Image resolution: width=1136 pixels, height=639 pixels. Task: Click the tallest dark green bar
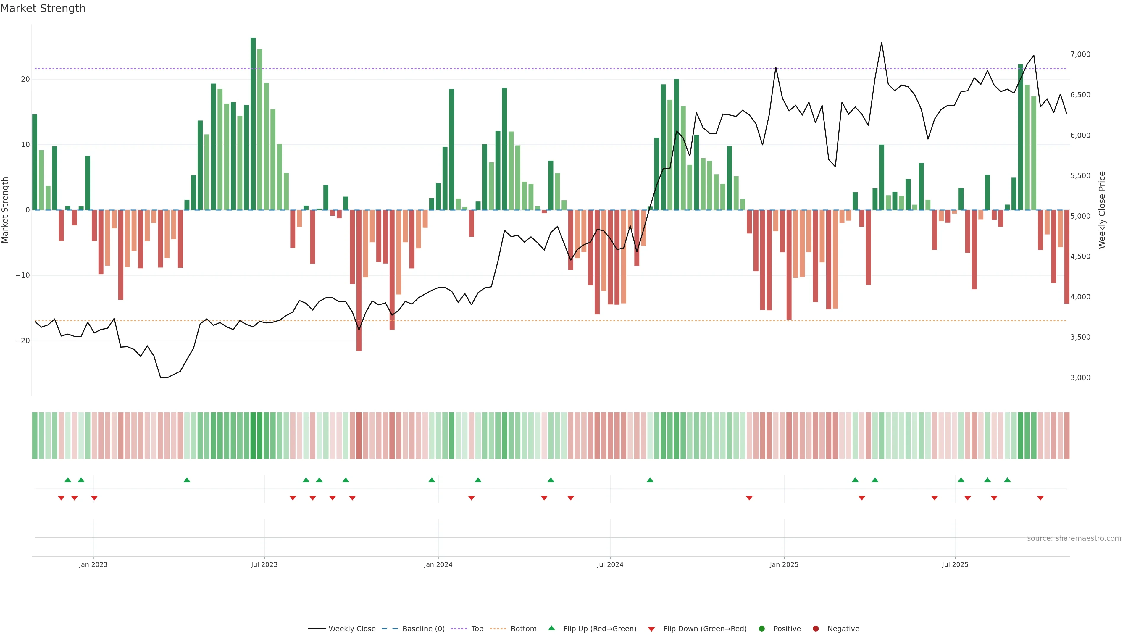253,123
